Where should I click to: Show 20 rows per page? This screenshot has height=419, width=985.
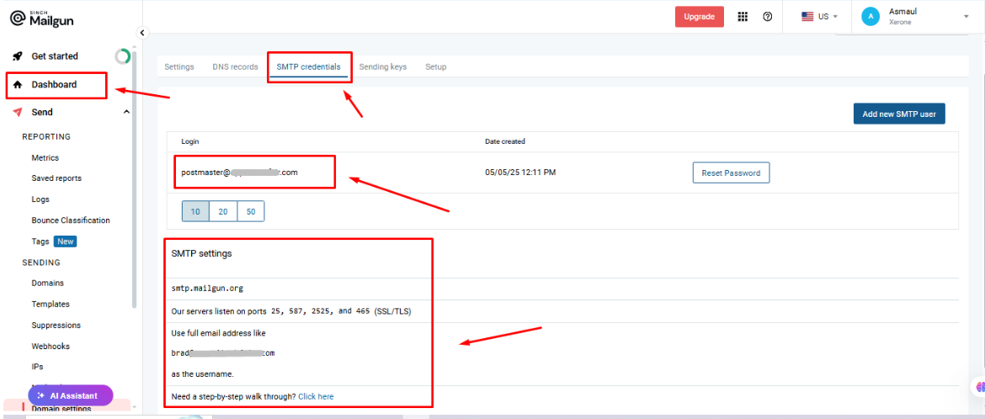223,212
